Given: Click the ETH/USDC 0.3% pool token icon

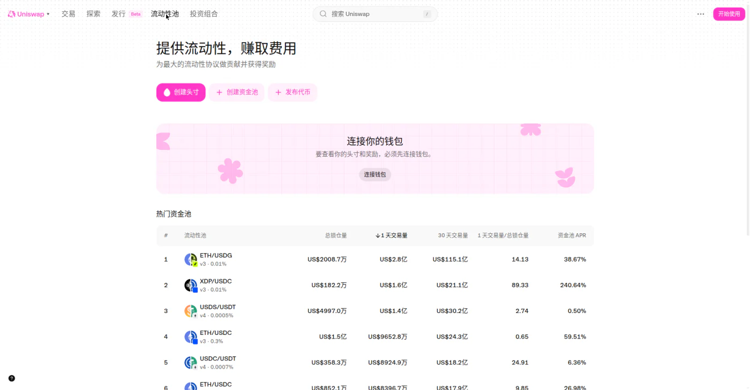Looking at the screenshot, I should point(191,337).
